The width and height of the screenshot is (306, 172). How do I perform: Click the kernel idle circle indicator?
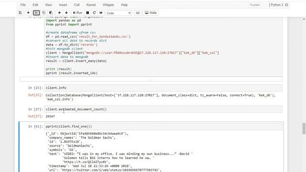(x=286, y=5)
